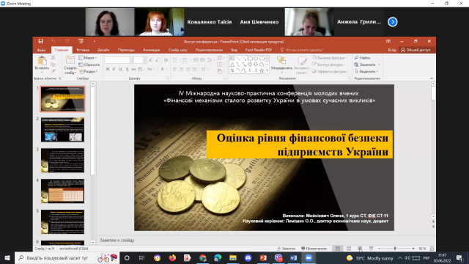The height and width of the screenshot is (264, 469).
Task: Open Firefox from the taskbar
Action: tap(172, 257)
